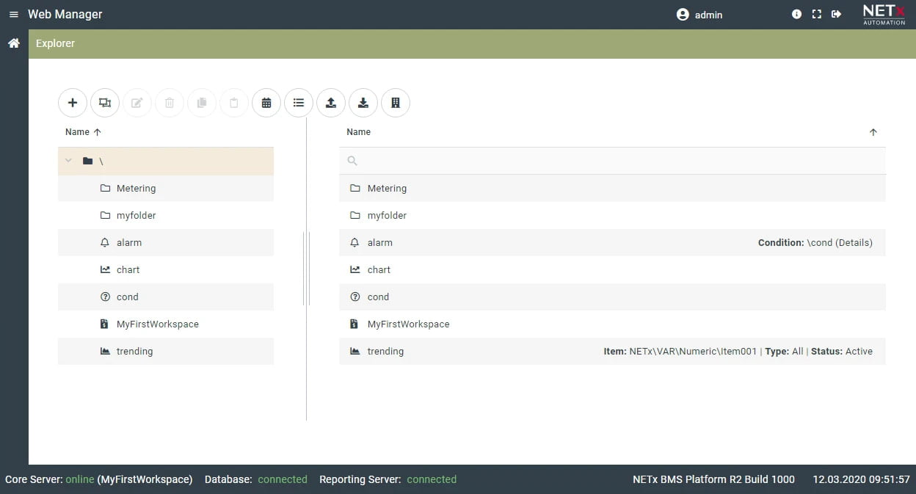Image resolution: width=916 pixels, height=494 pixels.
Task: Select trending row in right list
Action: click(612, 351)
